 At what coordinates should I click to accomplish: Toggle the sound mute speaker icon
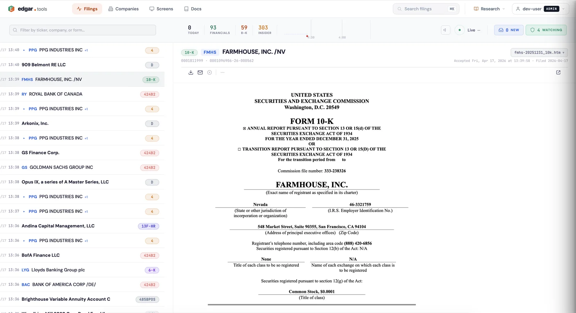click(445, 30)
